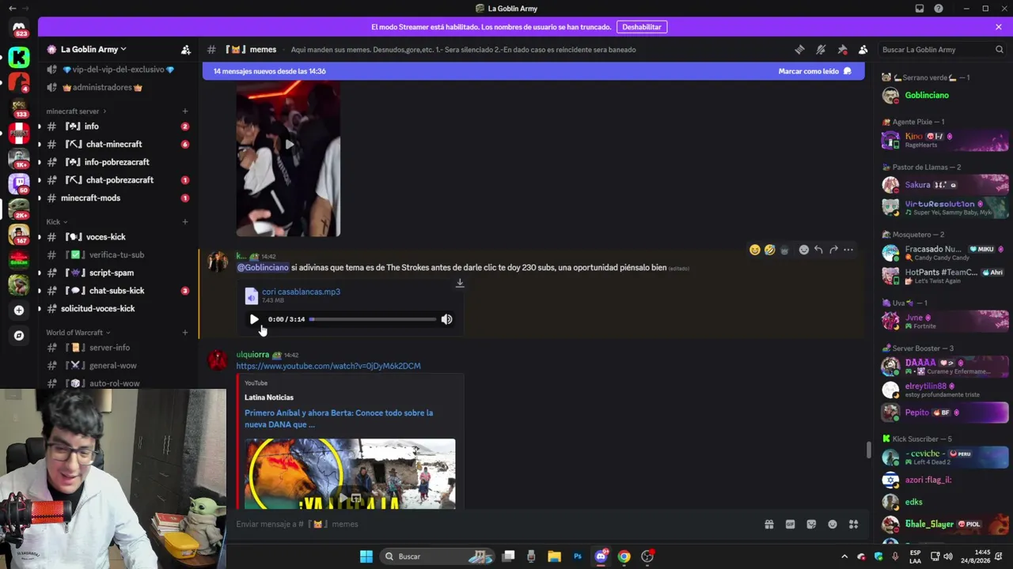
Task: Open the gift icon in message bar
Action: [768, 524]
